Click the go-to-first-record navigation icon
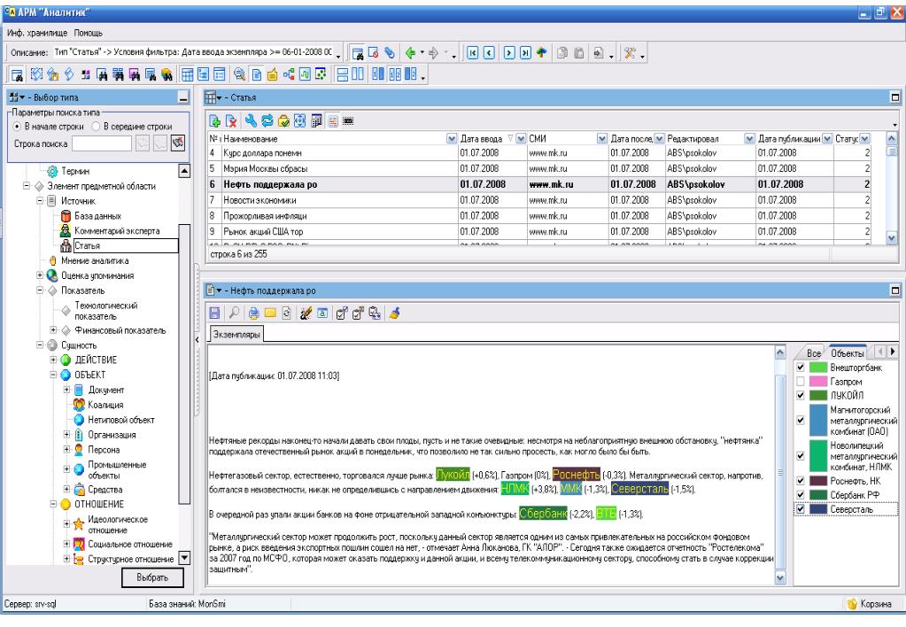The image size is (906, 627). pos(473,53)
